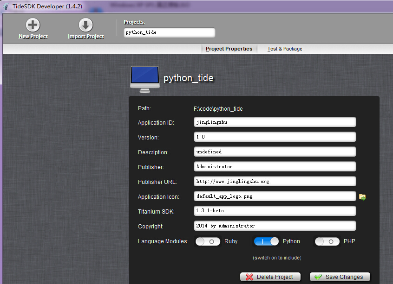This screenshot has height=284, width=393.
Task: Open the Projects selector showing python_tide
Action: (170, 32)
